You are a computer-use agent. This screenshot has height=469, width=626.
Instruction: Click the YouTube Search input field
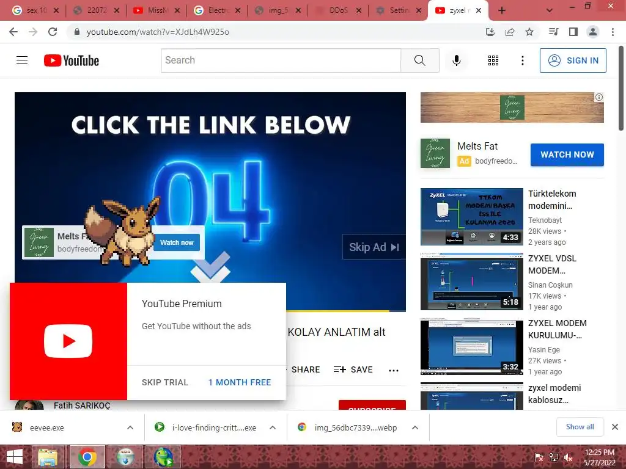coord(281,60)
